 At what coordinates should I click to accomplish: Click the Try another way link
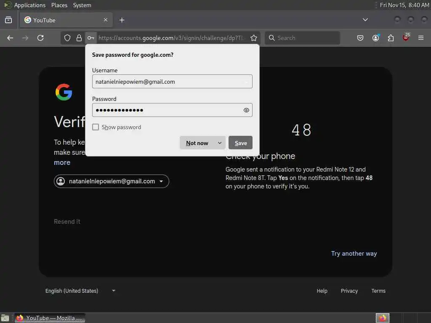click(x=354, y=254)
